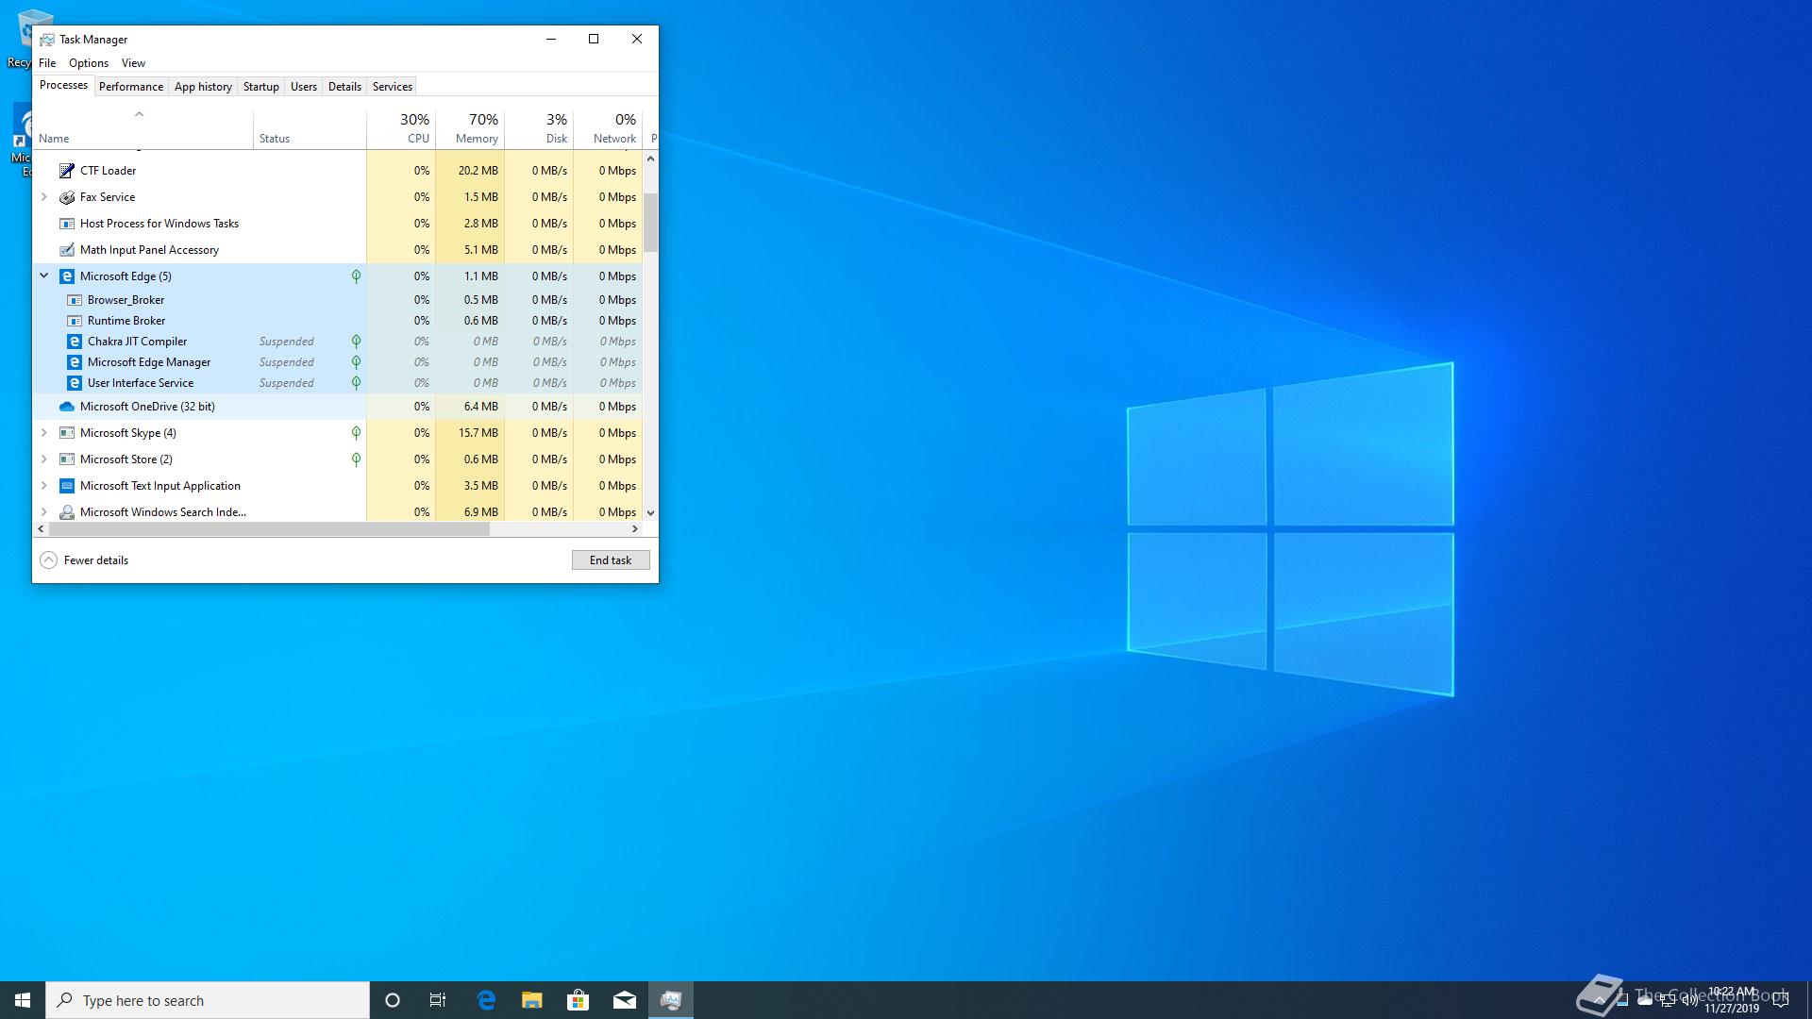Image resolution: width=1812 pixels, height=1019 pixels.
Task: Click the vertical scrollbar down arrow
Action: pos(650,513)
